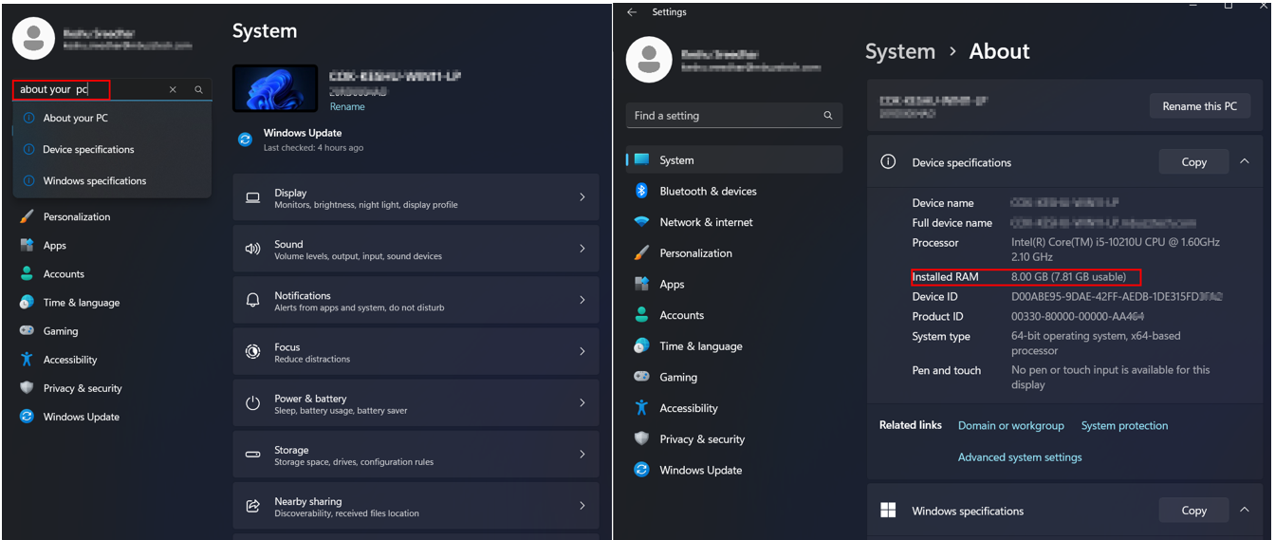Click Privacy & security shield in left window
The image size is (1275, 540).
click(x=27, y=387)
